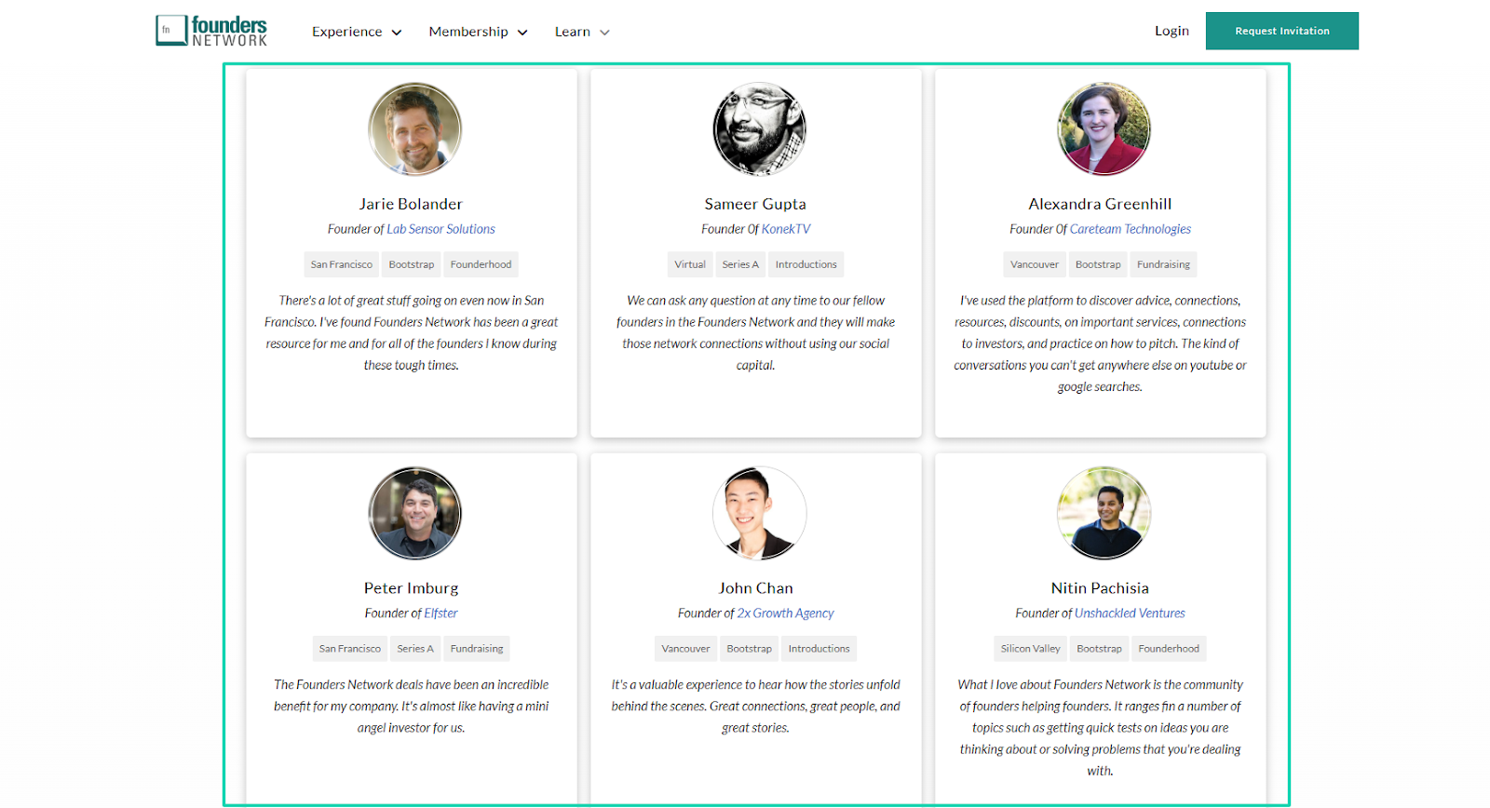Image resolution: width=1490 pixels, height=808 pixels.
Task: Click the Virtual tag on Sameer Gupta's card
Action: pyautogui.click(x=690, y=264)
